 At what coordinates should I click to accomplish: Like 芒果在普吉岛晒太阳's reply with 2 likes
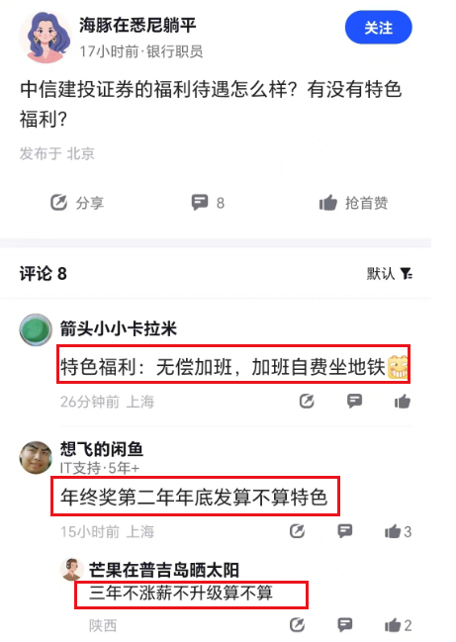tap(398, 625)
